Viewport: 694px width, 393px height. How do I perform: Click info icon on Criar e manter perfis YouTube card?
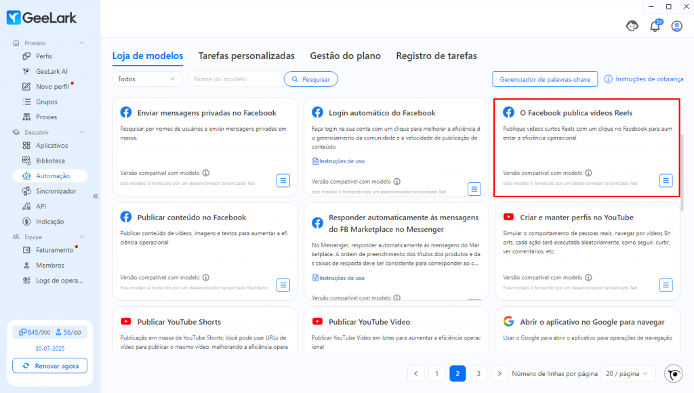tap(588, 278)
